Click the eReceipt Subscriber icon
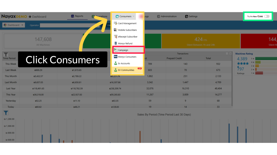 tap(115, 36)
